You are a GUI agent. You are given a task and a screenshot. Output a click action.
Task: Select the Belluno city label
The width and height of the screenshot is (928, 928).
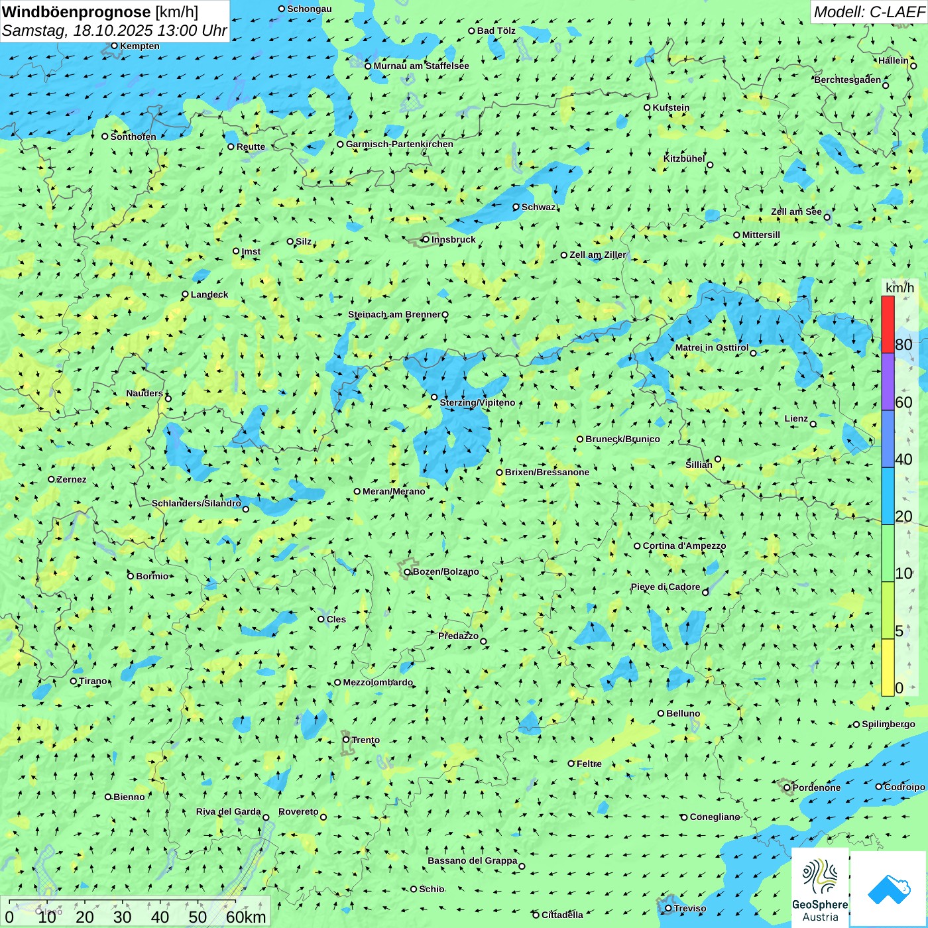[683, 713]
